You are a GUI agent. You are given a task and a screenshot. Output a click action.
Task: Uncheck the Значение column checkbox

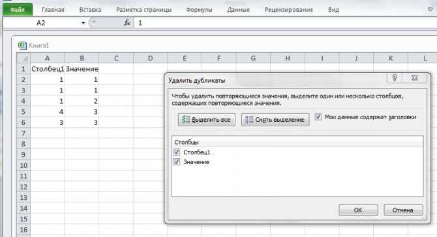(176, 161)
